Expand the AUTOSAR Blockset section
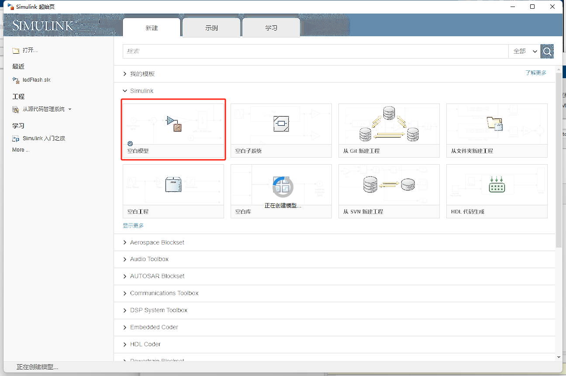566x376 pixels. (125, 276)
